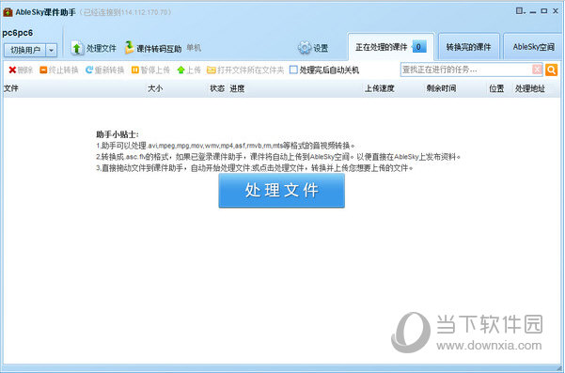Clear the search box with red X
Screen dimensions: 565x373
(x=537, y=70)
